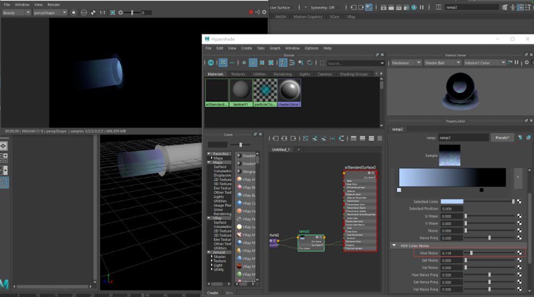Toggle Symmetry Off option
Screen dimensions: 534x297
pyautogui.click(x=324, y=7)
